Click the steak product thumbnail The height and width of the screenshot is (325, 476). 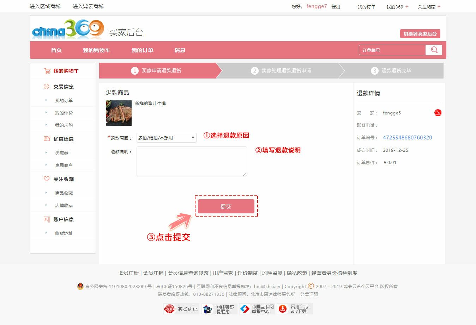pyautogui.click(x=119, y=113)
